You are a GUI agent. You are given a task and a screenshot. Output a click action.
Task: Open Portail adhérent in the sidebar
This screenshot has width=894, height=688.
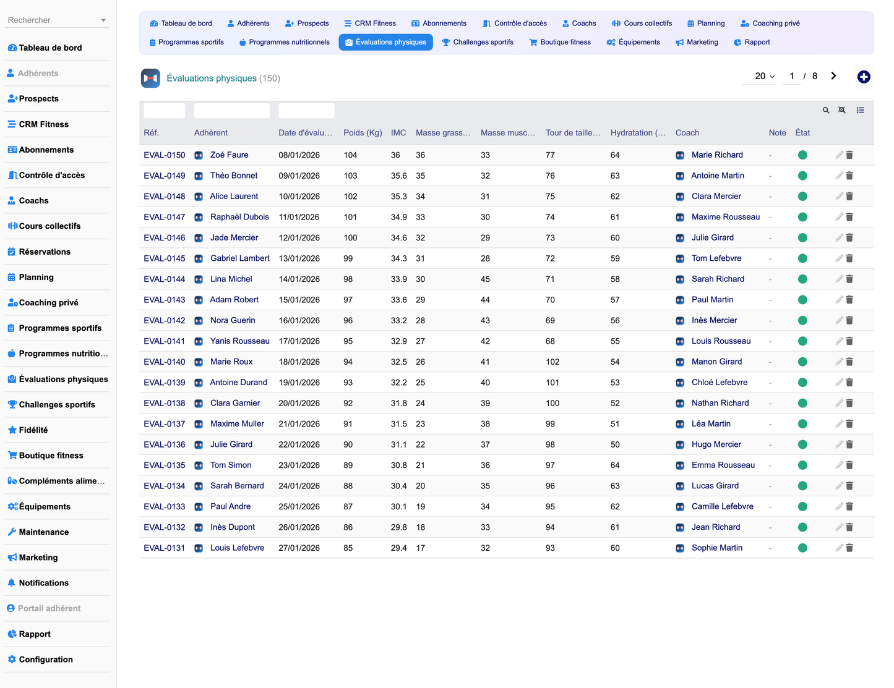coord(57,608)
